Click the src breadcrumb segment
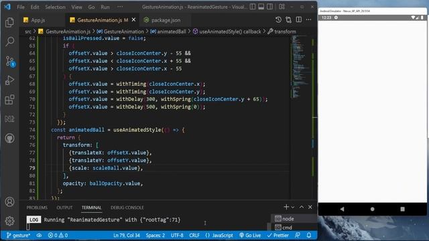This screenshot has width=429, height=241. click(28, 31)
